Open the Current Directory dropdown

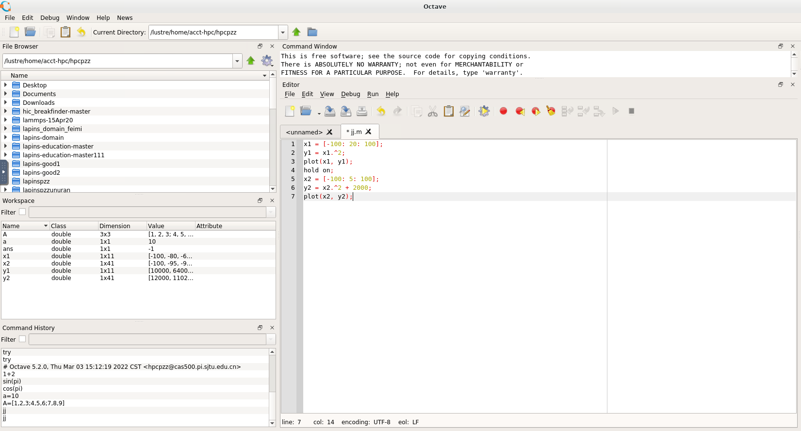[283, 32]
